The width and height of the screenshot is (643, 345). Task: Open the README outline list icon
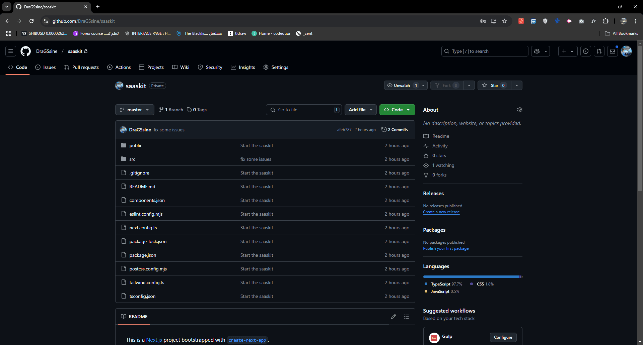[x=407, y=317]
